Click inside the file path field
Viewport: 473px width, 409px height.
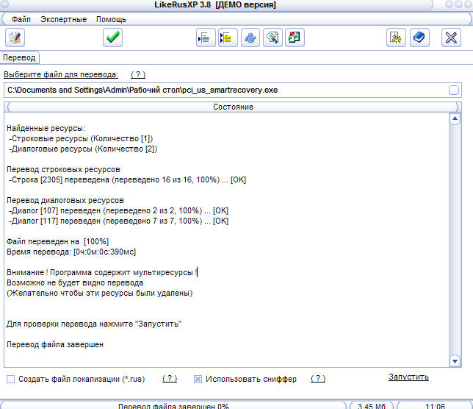(x=226, y=90)
